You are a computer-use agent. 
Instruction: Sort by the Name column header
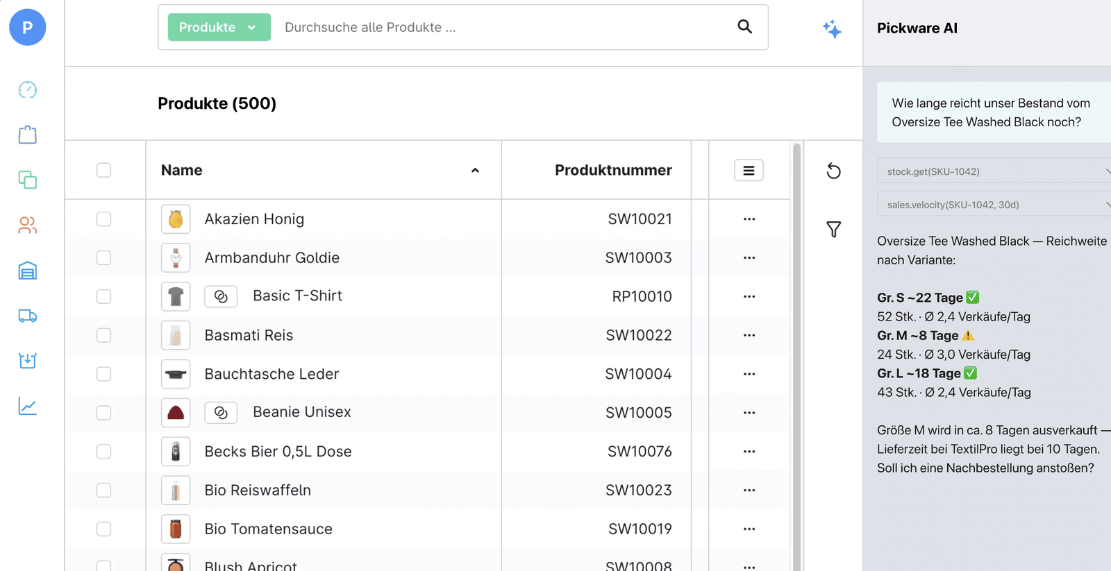coord(182,170)
